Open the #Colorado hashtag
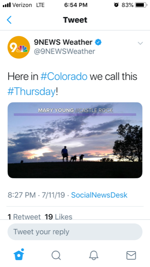The width and height of the screenshot is (150, 267). pyautogui.click(x=64, y=76)
